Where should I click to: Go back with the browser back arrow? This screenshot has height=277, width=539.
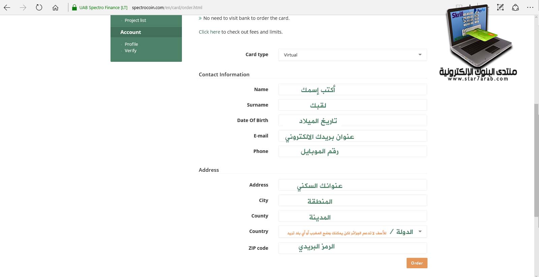point(7,7)
